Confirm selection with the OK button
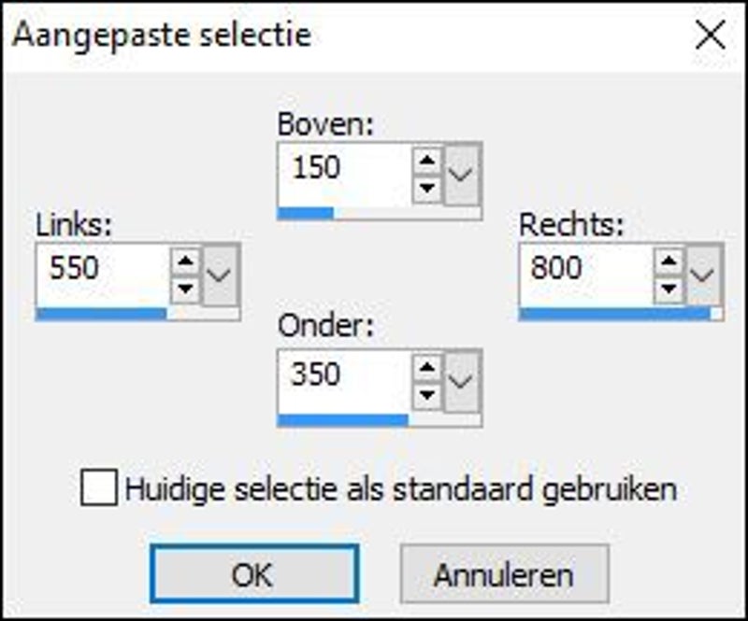The width and height of the screenshot is (748, 621). pos(253,573)
